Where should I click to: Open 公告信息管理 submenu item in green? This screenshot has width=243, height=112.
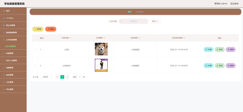coord(10,46)
